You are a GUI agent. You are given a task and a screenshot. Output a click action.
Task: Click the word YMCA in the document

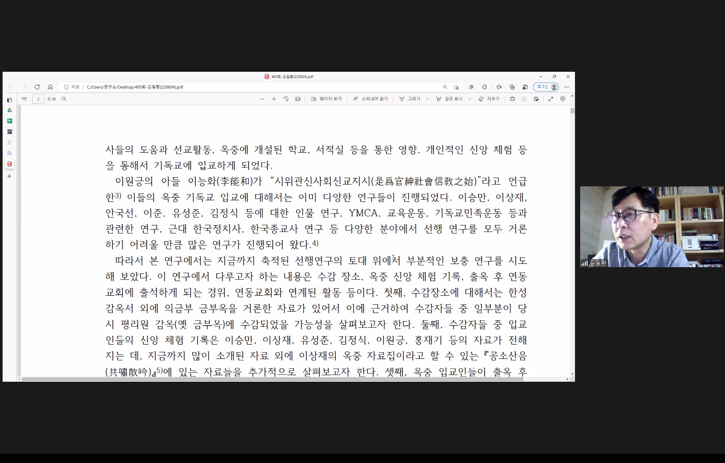tap(363, 213)
